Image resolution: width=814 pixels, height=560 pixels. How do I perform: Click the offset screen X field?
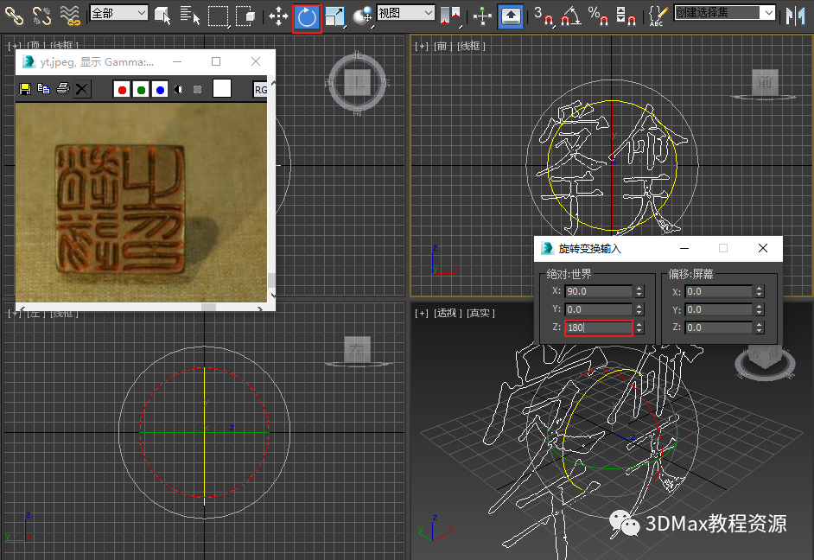point(718,292)
